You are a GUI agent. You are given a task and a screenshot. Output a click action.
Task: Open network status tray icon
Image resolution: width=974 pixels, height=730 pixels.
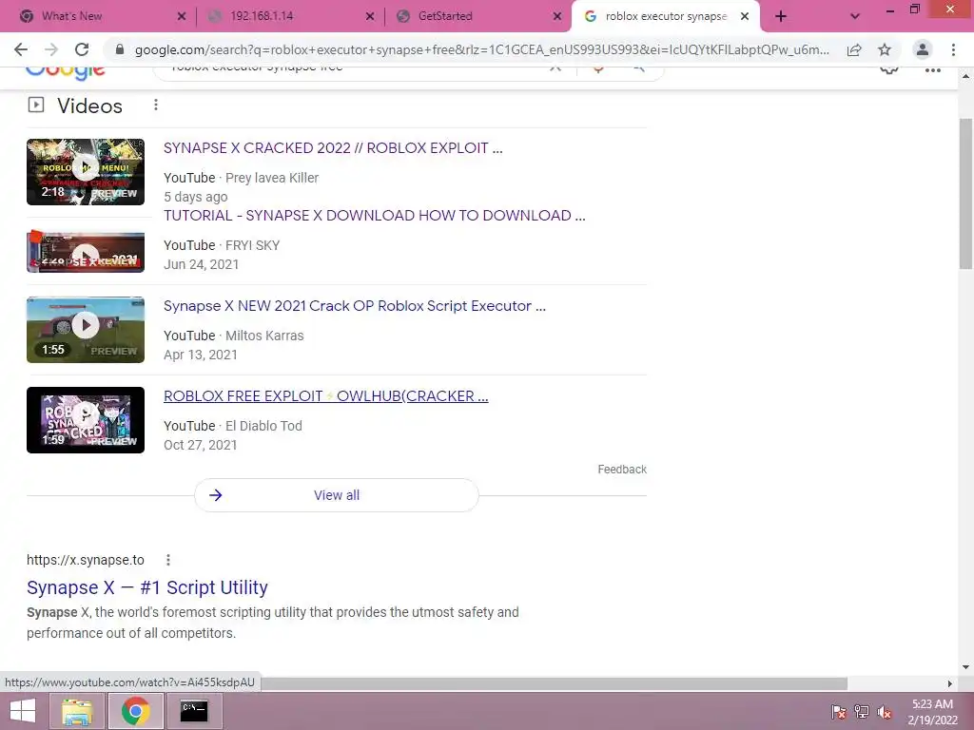862,711
